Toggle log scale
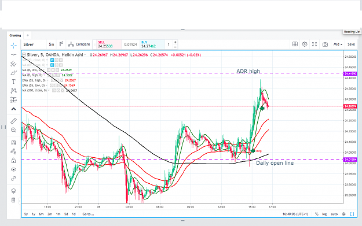 [324, 214]
